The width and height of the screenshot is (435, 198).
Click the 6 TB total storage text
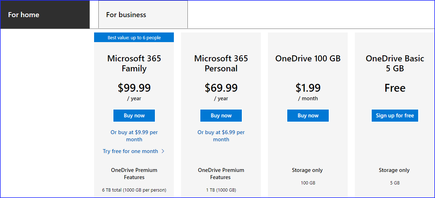134,190
